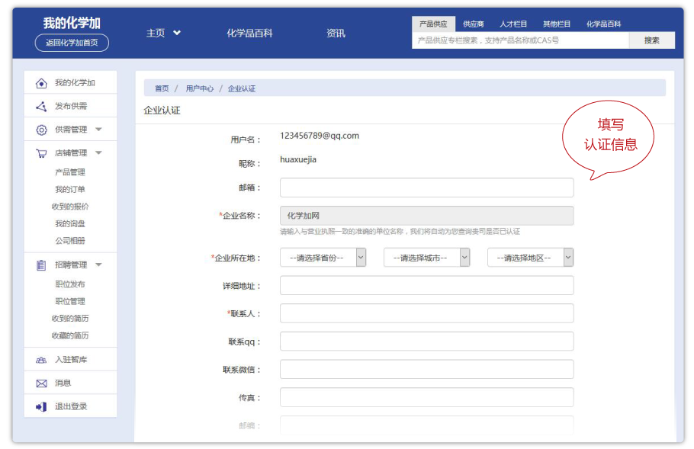Open the 请选择城市 city dropdown
The width and height of the screenshot is (694, 449).
(x=426, y=258)
